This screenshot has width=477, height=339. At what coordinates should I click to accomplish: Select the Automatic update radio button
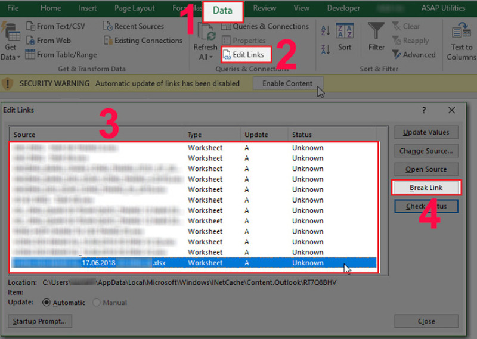(47, 303)
